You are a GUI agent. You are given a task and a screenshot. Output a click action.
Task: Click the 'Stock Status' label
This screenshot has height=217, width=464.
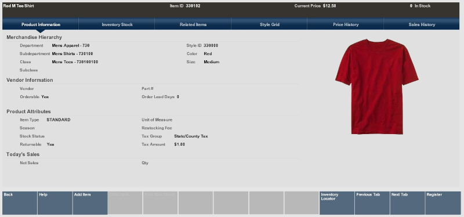32,136
